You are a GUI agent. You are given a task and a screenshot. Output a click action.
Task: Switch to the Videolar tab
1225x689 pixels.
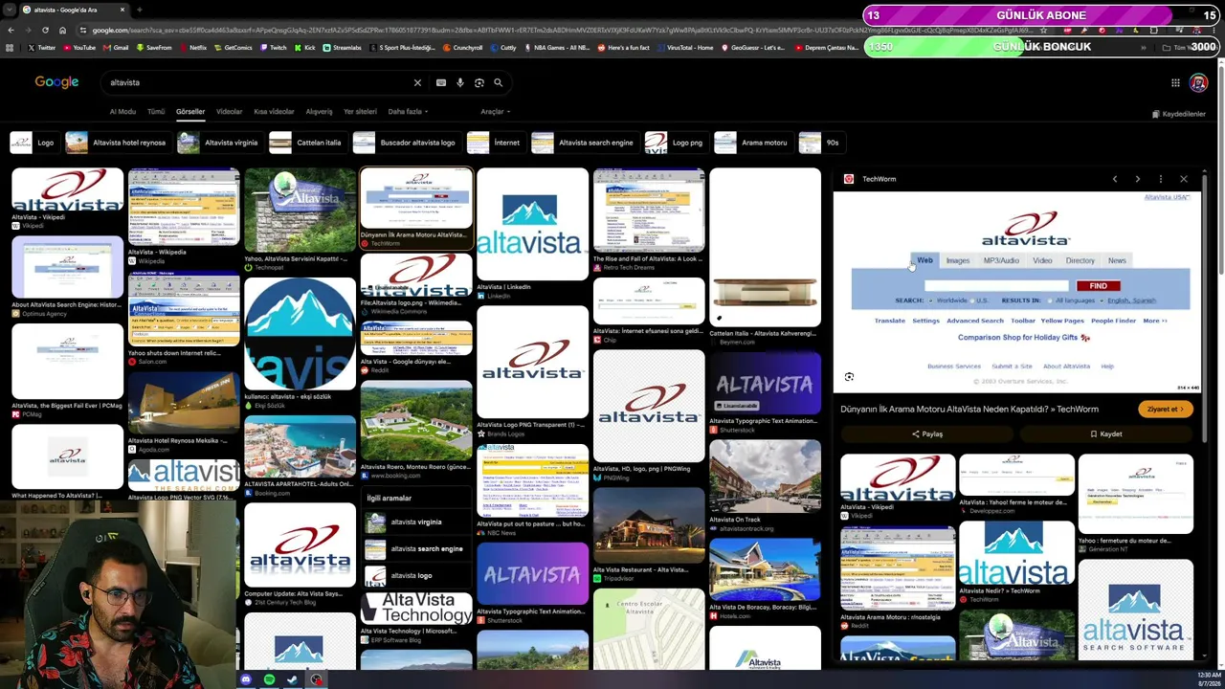(x=229, y=112)
